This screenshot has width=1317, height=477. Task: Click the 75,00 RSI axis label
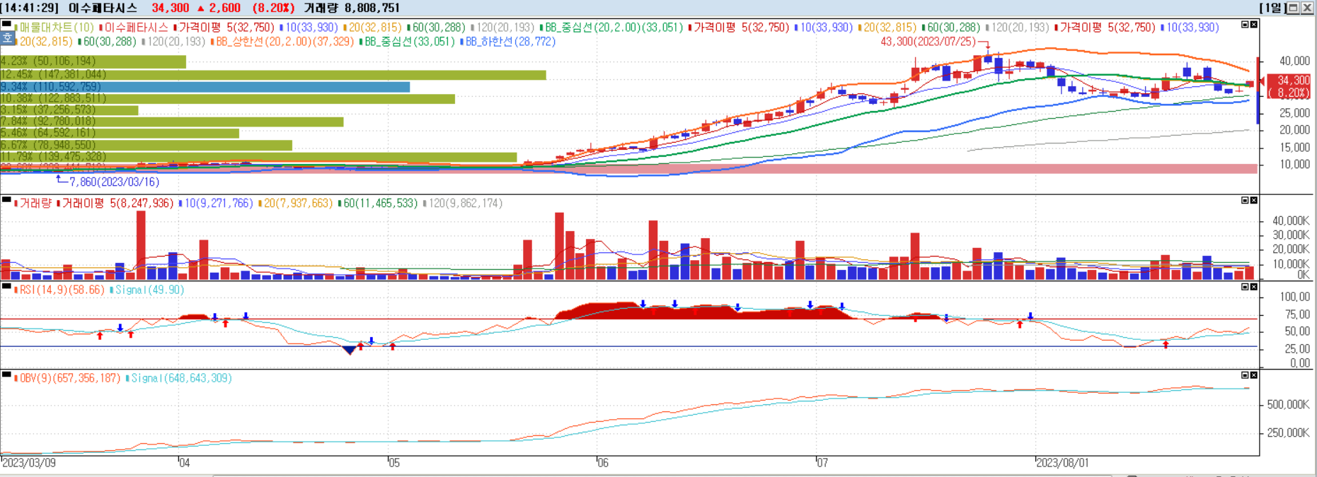[1297, 314]
